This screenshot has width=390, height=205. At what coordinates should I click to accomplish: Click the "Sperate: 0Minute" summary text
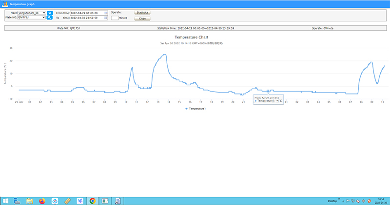[x=323, y=28]
